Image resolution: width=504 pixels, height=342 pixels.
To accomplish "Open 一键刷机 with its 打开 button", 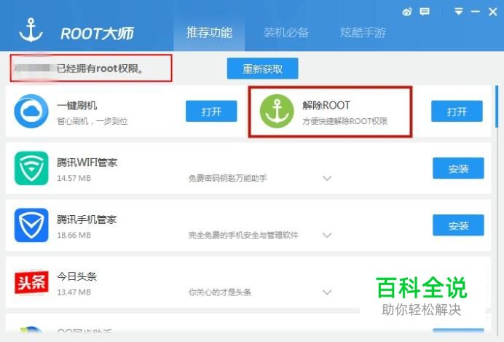I will (211, 112).
